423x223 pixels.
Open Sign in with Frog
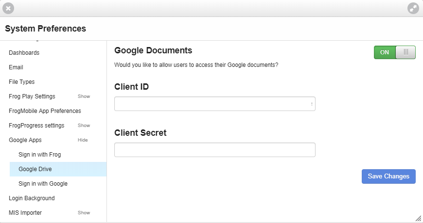click(x=40, y=155)
